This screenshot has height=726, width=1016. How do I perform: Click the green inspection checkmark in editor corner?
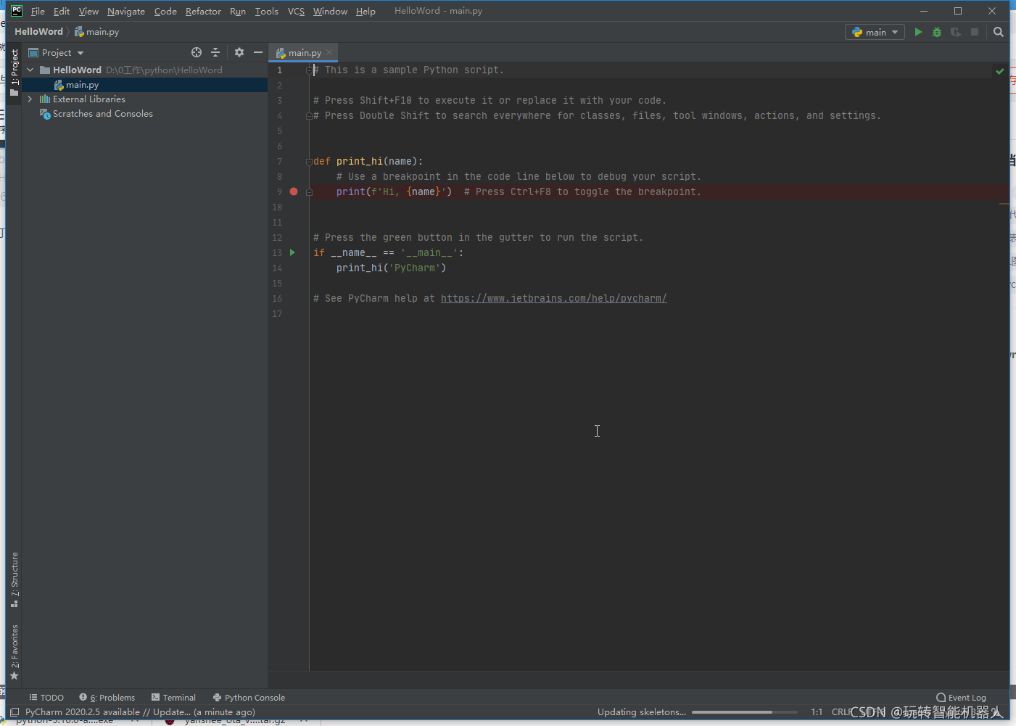point(1000,71)
